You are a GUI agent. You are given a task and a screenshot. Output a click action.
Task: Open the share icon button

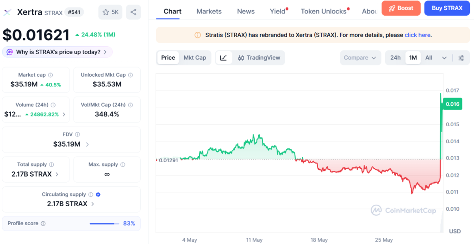point(133,12)
